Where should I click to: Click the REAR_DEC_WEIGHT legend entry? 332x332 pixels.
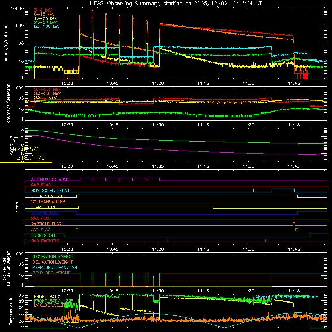(51, 273)
